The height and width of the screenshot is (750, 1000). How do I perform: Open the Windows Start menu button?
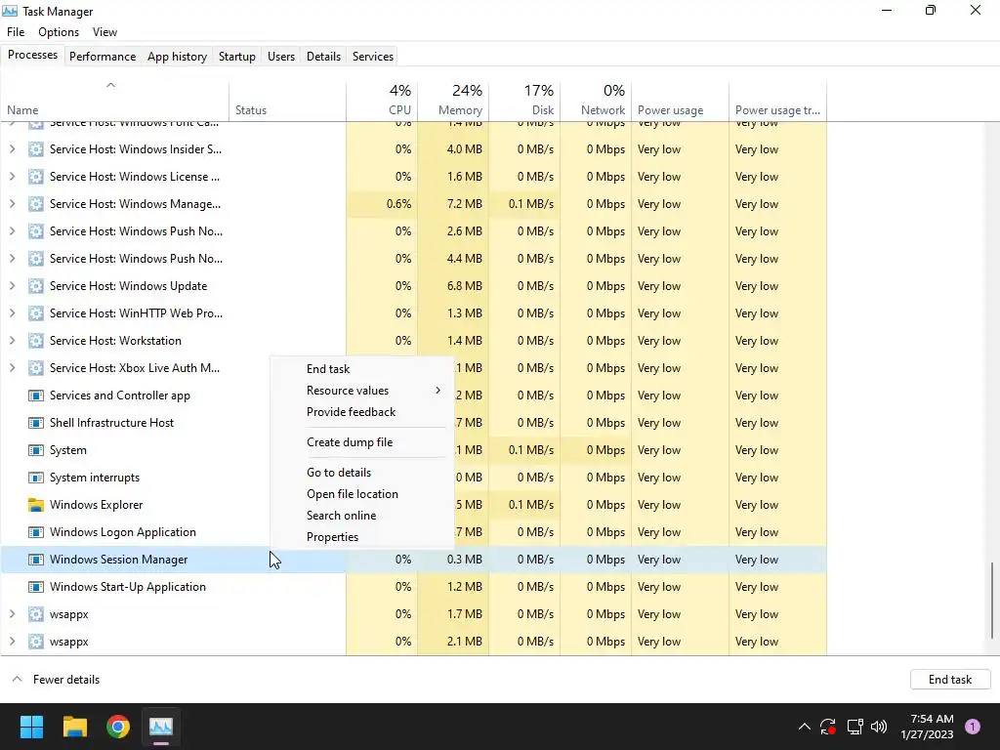31,727
